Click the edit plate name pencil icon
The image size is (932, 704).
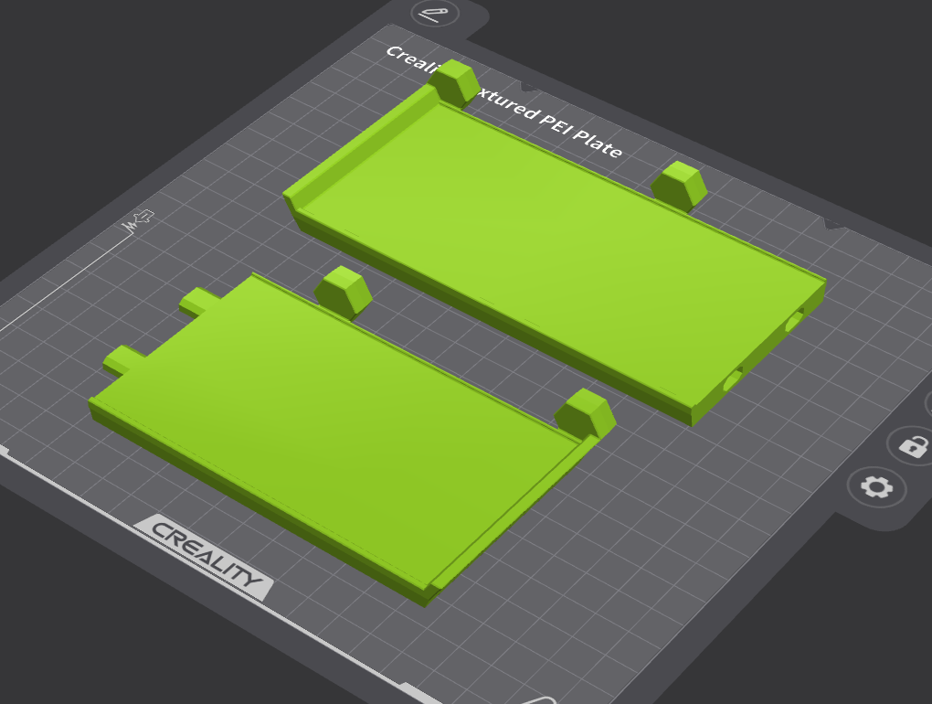(x=435, y=13)
